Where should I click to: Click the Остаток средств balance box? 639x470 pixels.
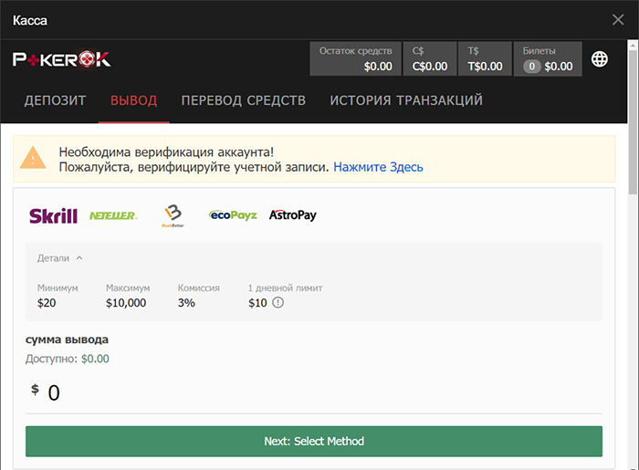[x=355, y=58]
